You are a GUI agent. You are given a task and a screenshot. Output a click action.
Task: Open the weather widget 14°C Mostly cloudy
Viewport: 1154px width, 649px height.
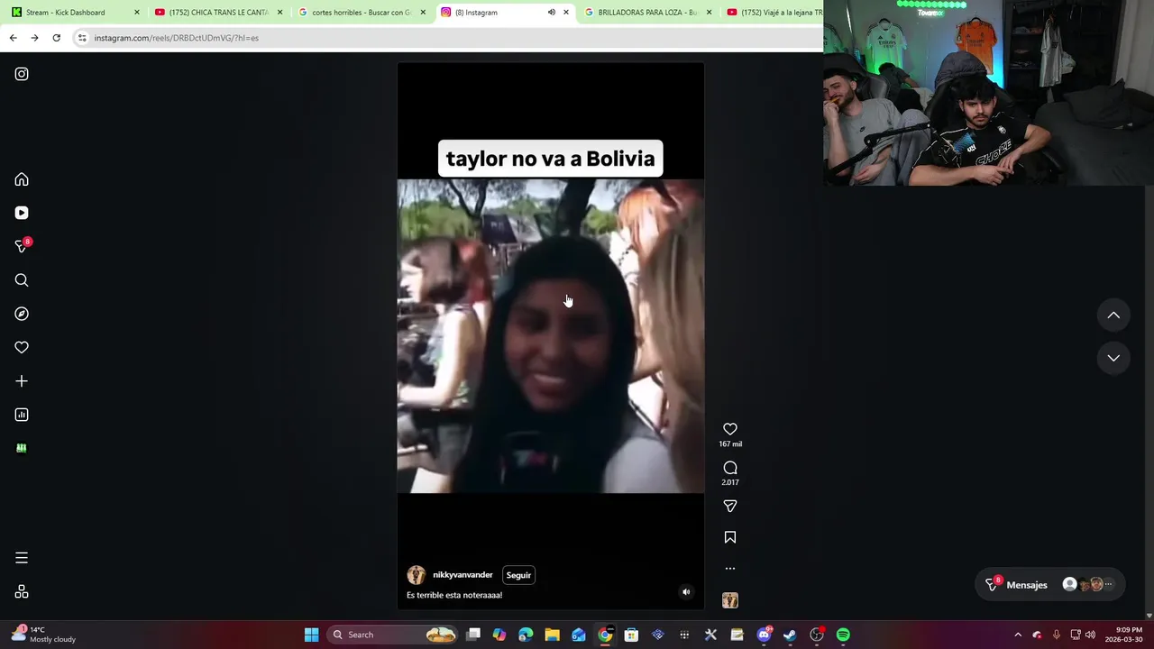pyautogui.click(x=45, y=635)
